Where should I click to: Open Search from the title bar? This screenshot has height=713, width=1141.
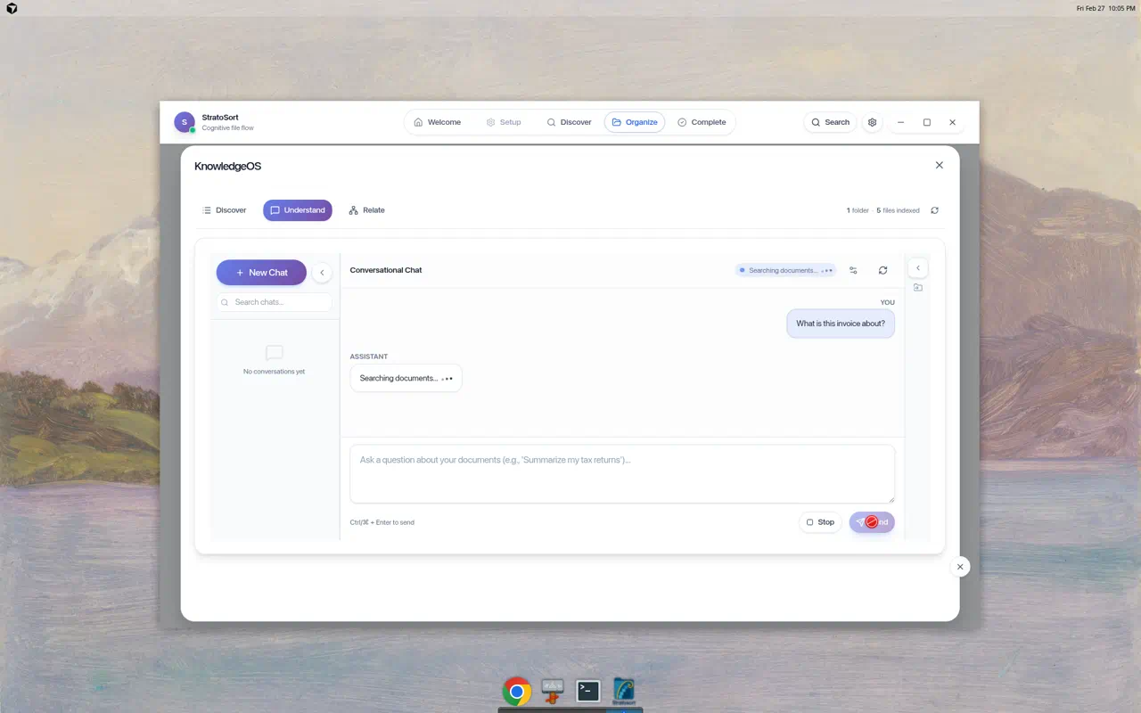coord(829,121)
